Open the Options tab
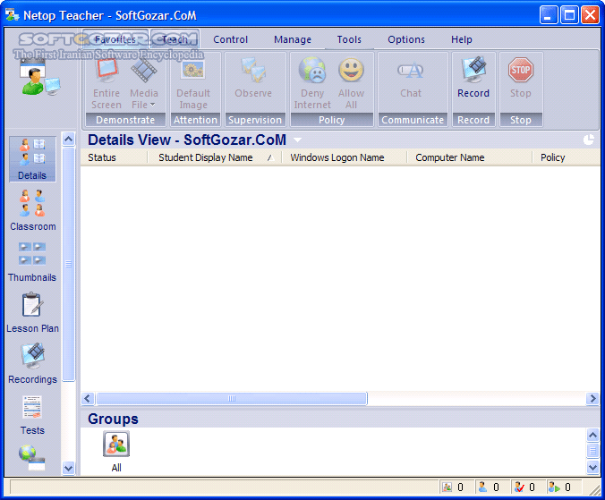The width and height of the screenshot is (605, 500). tap(406, 39)
